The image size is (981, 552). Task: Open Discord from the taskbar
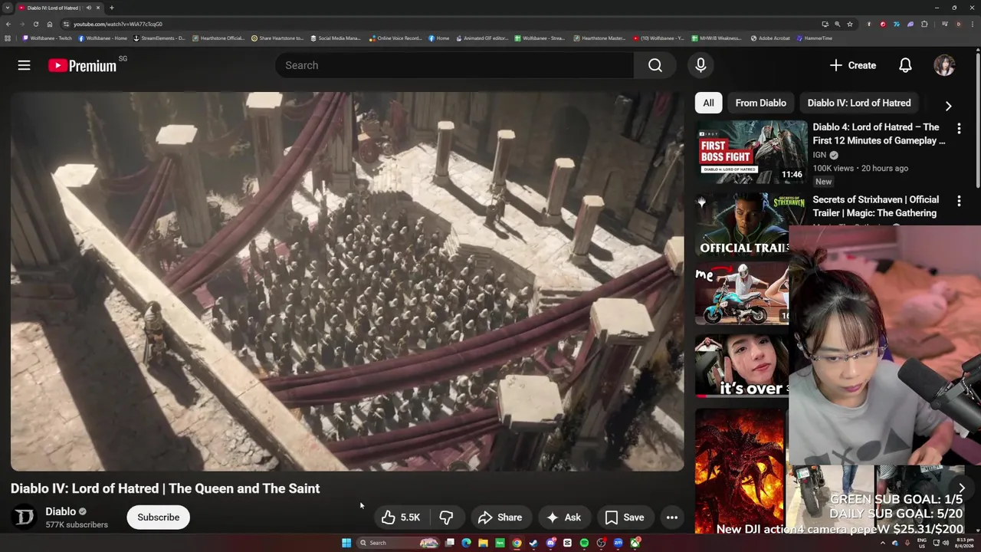tap(551, 543)
